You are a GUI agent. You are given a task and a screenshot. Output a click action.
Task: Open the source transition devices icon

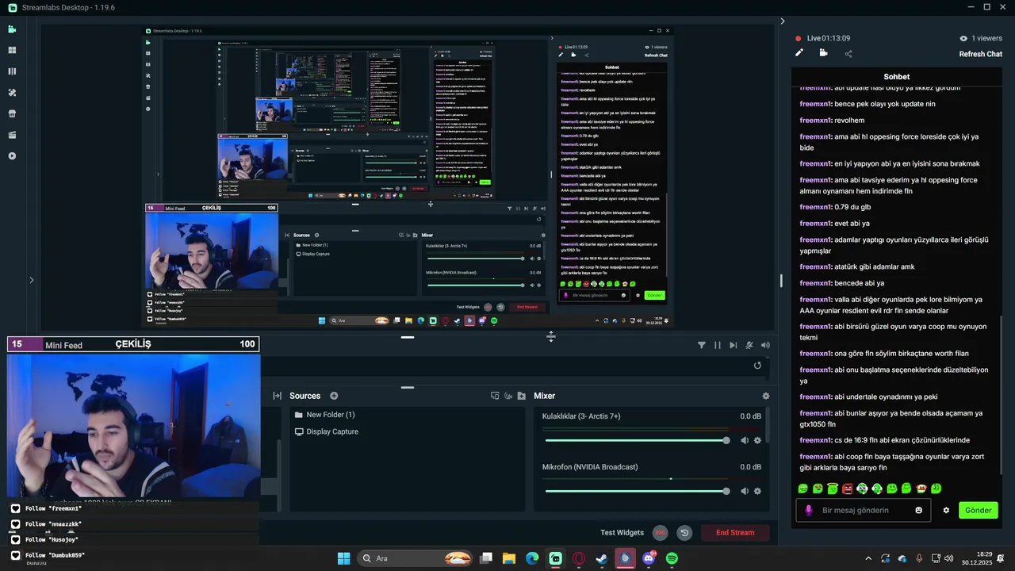click(495, 396)
